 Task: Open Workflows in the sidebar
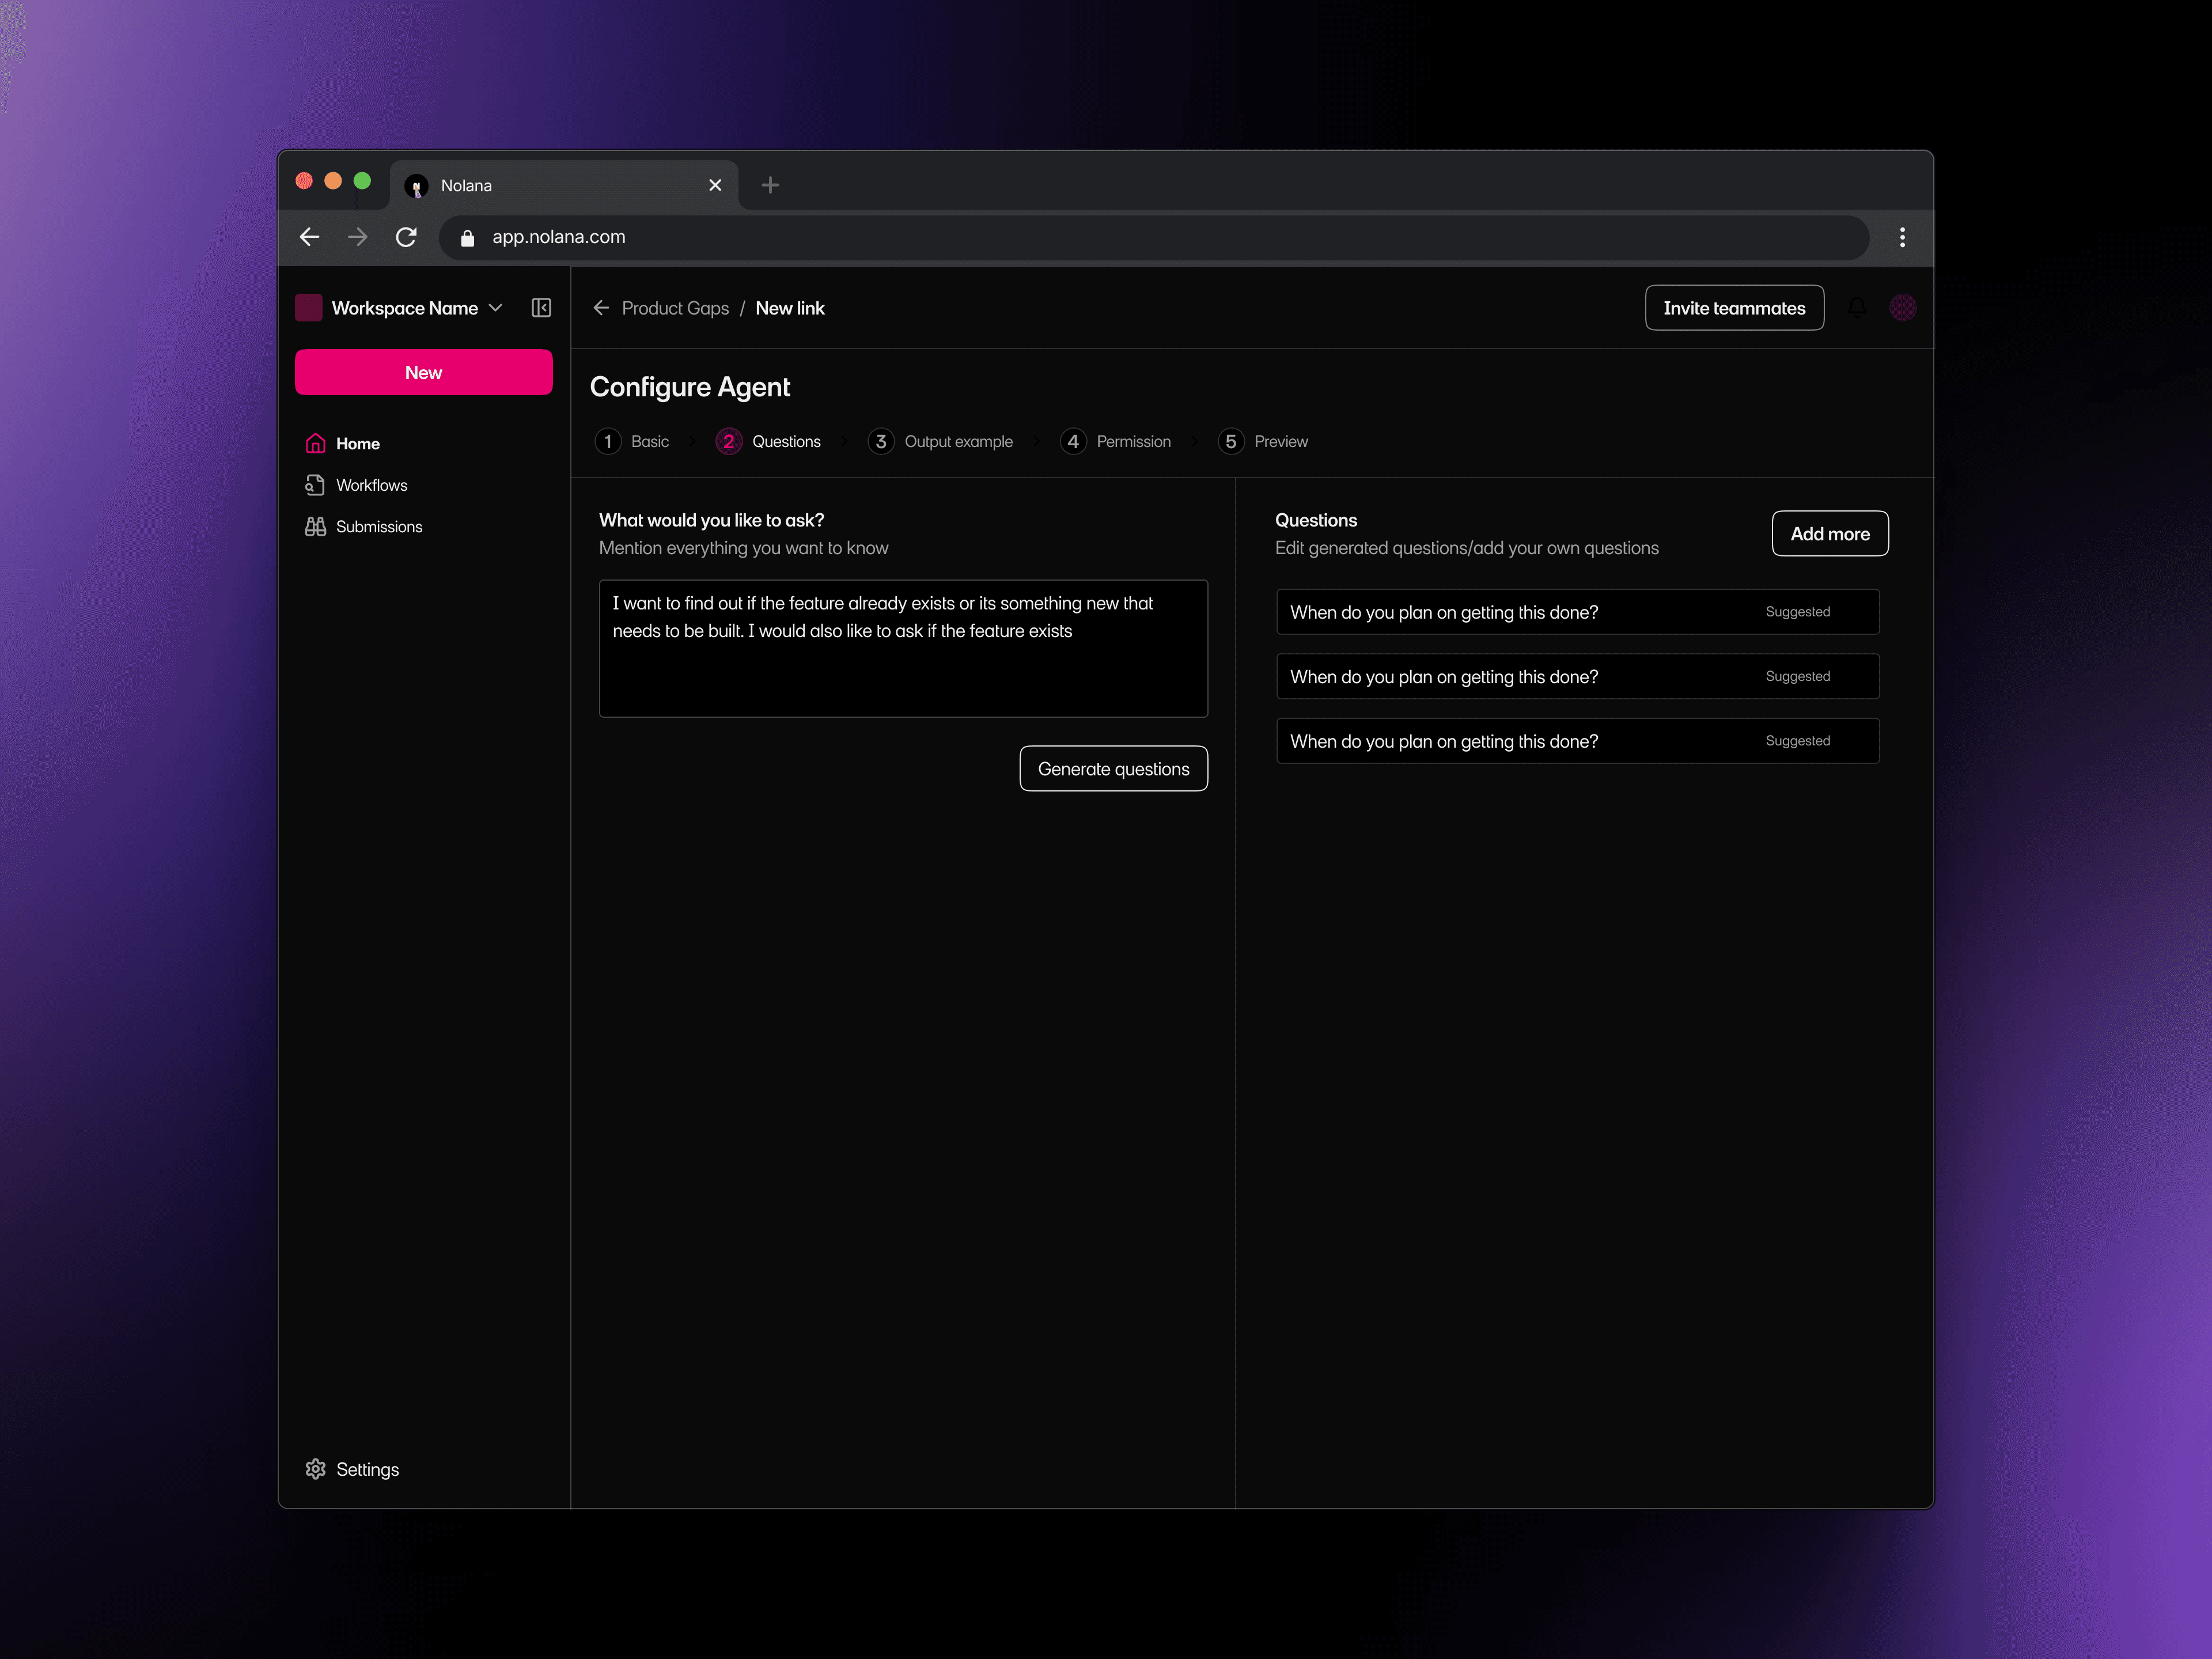tap(357, 485)
